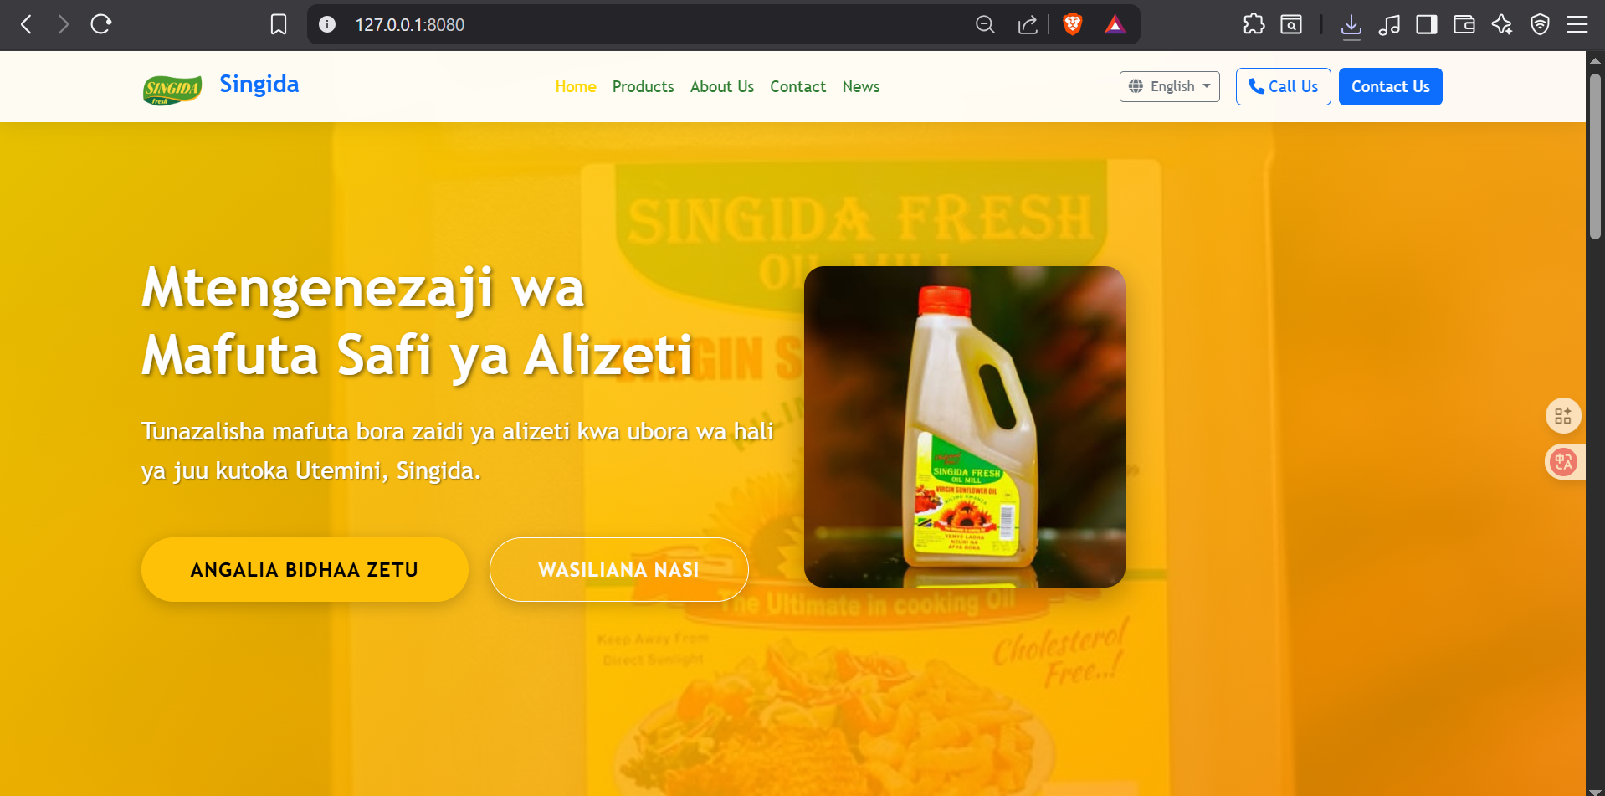
Task: Click the address bar URL field
Action: (x=653, y=24)
